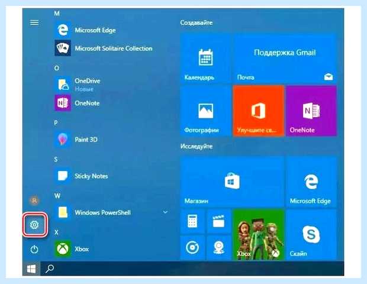Open the Microsoft Edge tile
The image size is (367, 284).
(311, 182)
